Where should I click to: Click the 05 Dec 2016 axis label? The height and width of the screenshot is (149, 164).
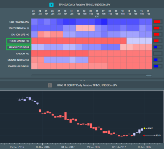click(17, 147)
